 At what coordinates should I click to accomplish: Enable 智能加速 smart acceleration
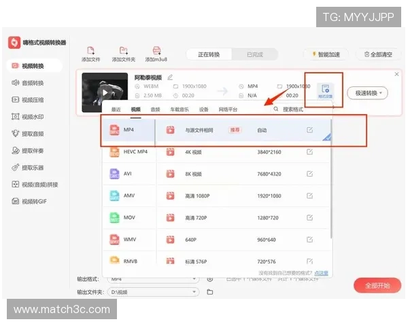click(326, 54)
